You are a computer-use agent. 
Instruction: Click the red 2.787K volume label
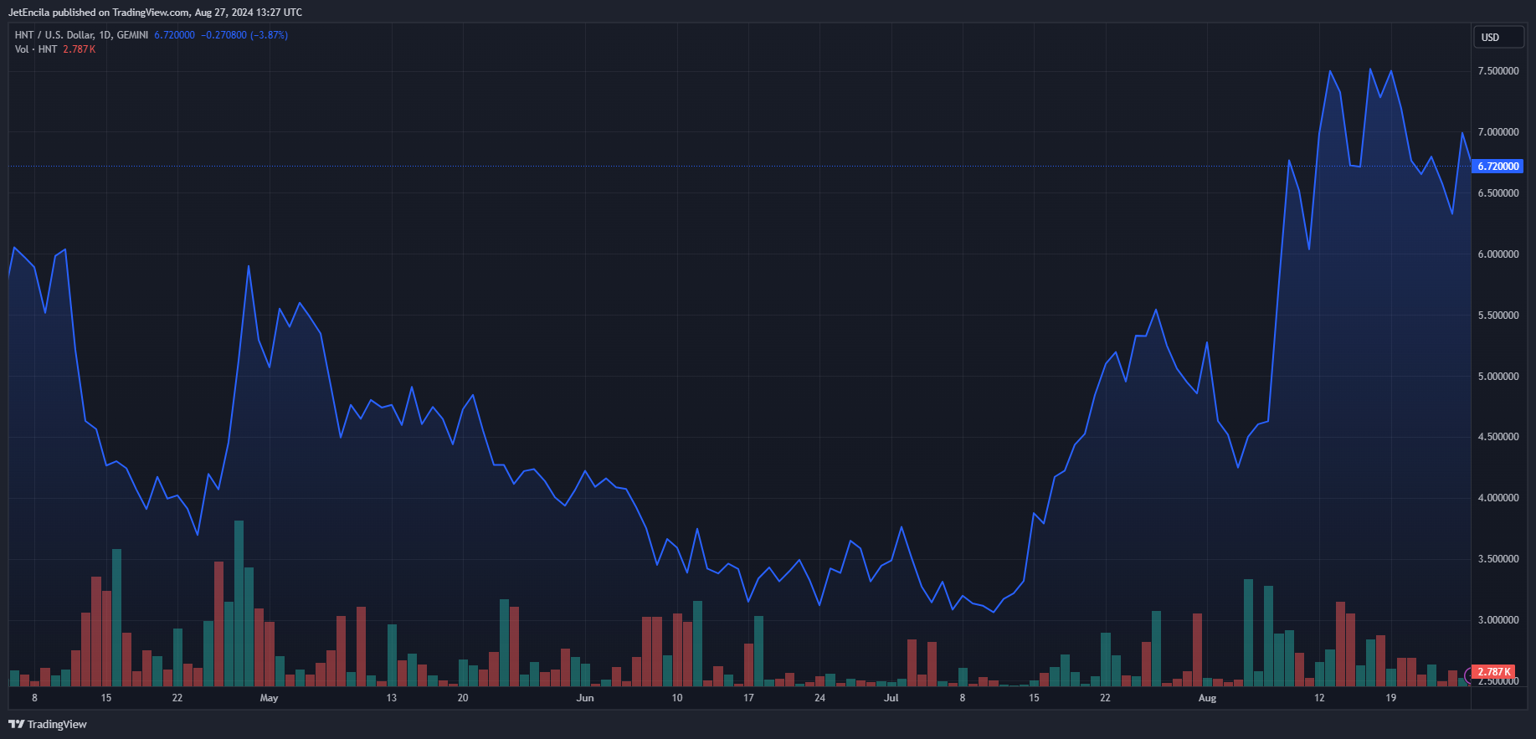(1493, 672)
